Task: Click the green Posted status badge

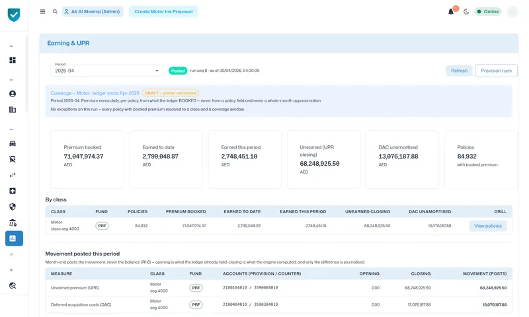Action: tap(178, 71)
